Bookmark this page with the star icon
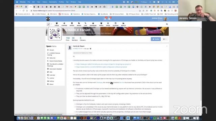Screen dimensions: 216x121 click(147, 10)
